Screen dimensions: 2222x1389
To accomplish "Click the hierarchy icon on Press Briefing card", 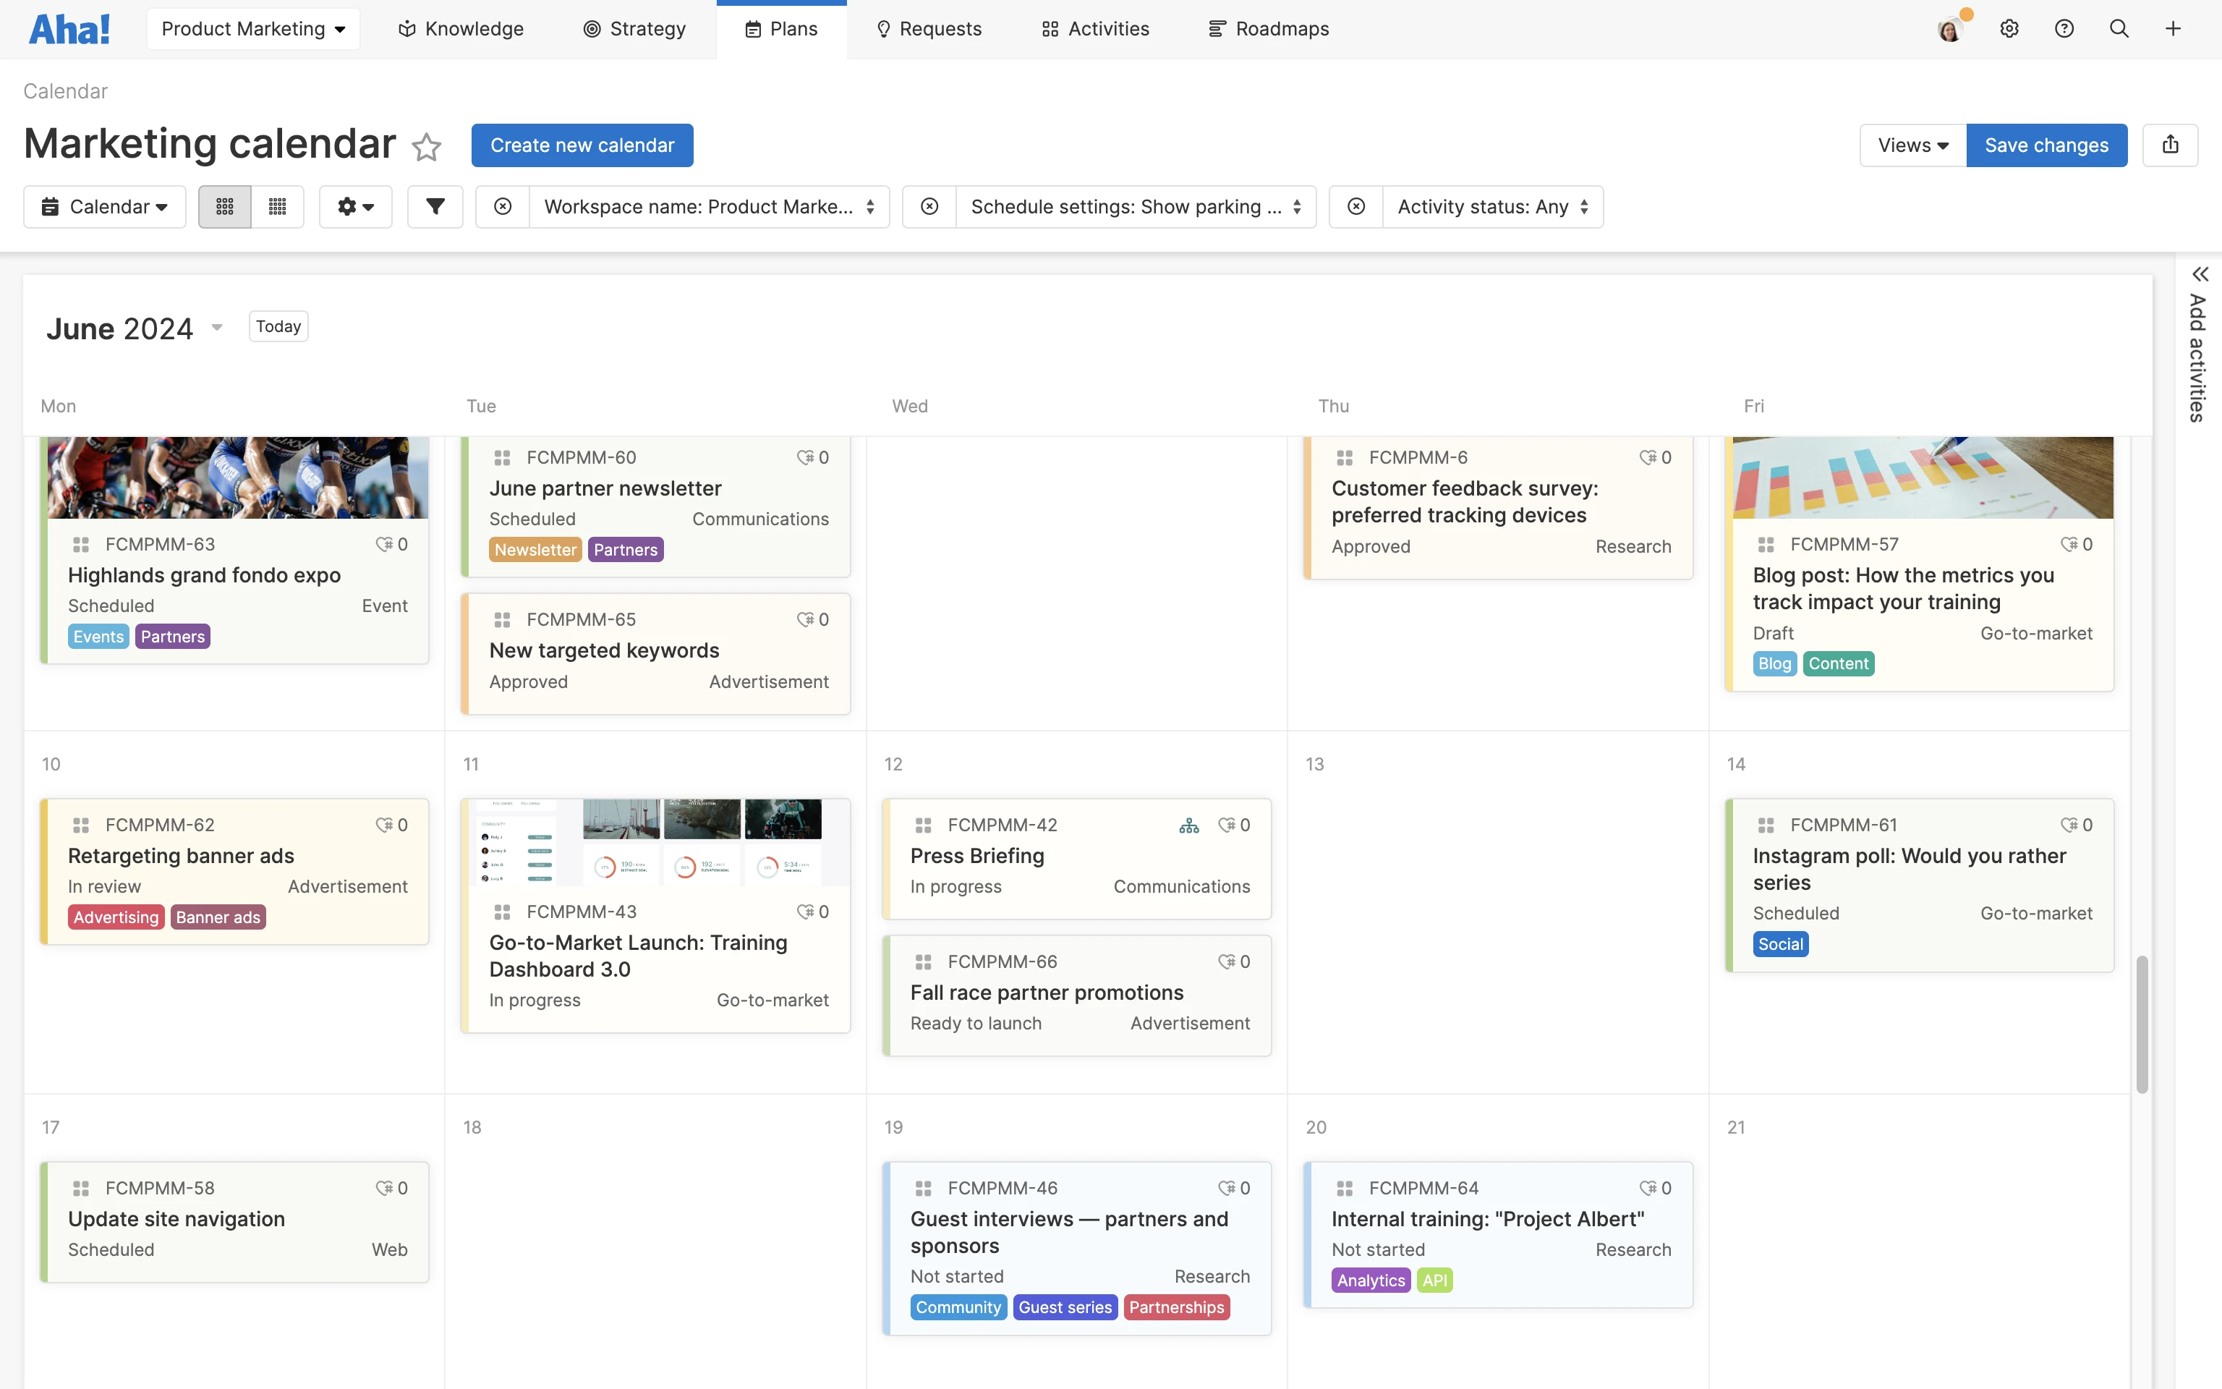I will (1189, 825).
